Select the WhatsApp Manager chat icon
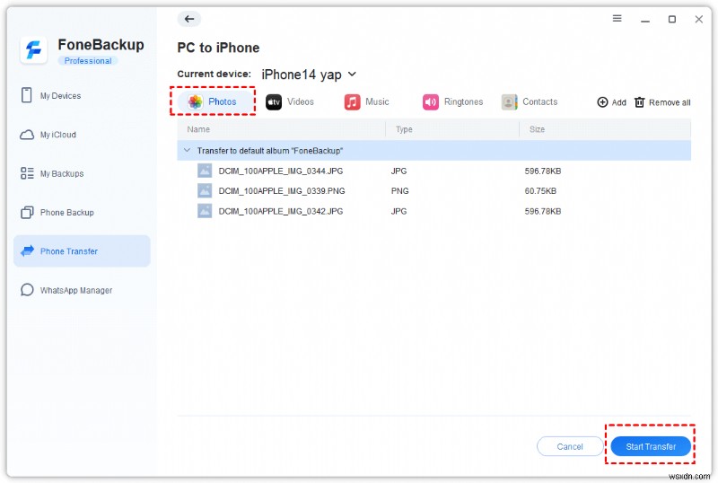Image resolution: width=718 pixels, height=483 pixels. (27, 290)
